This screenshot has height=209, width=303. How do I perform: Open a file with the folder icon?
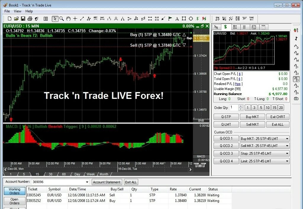click(16, 19)
